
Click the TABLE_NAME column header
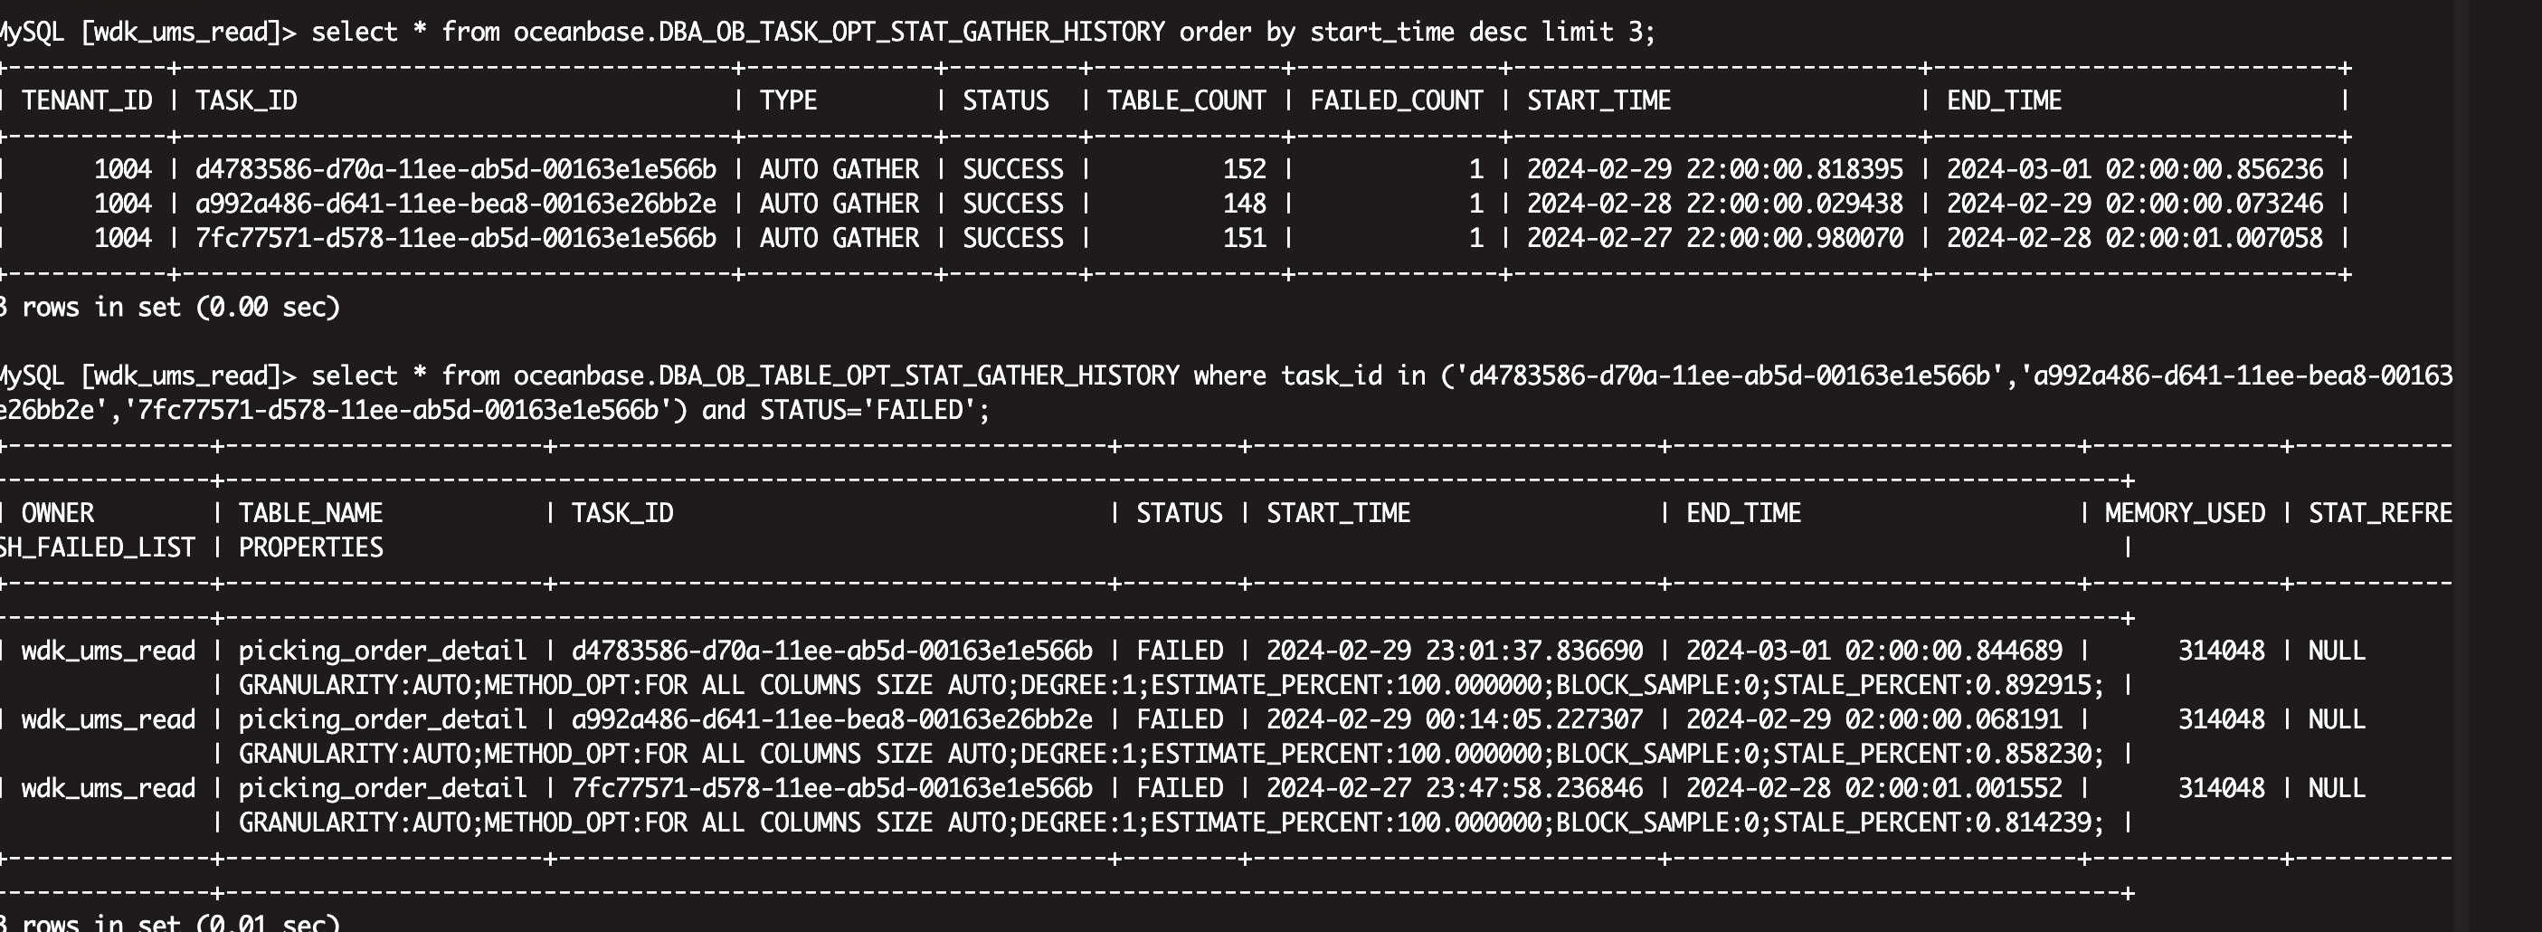click(x=310, y=513)
